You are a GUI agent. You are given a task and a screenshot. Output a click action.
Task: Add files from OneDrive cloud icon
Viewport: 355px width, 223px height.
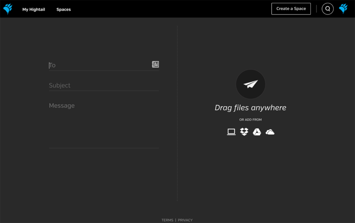[x=270, y=132]
